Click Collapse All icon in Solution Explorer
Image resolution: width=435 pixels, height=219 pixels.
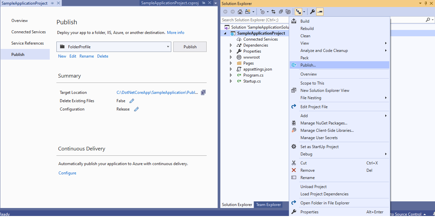(281, 12)
